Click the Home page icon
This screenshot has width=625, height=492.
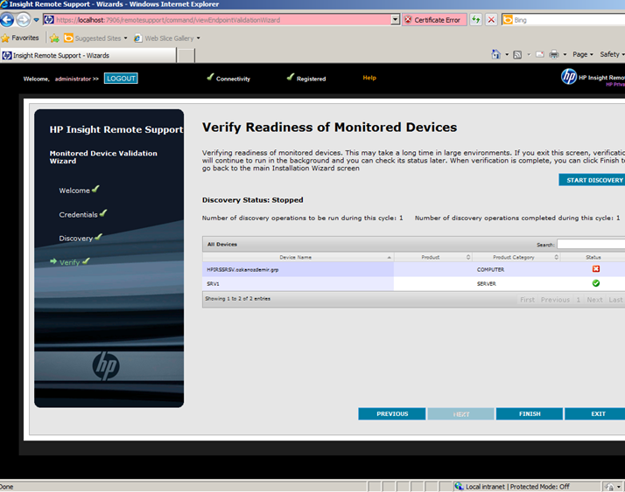495,54
